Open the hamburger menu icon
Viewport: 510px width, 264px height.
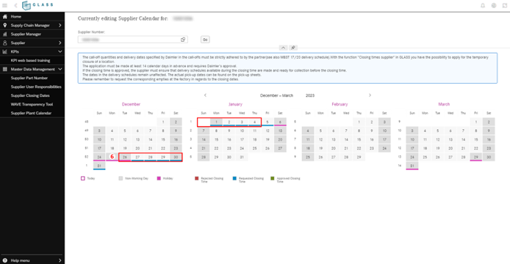coord(5,6)
